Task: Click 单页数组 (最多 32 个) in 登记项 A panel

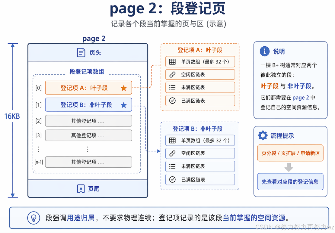Action: 200,62
